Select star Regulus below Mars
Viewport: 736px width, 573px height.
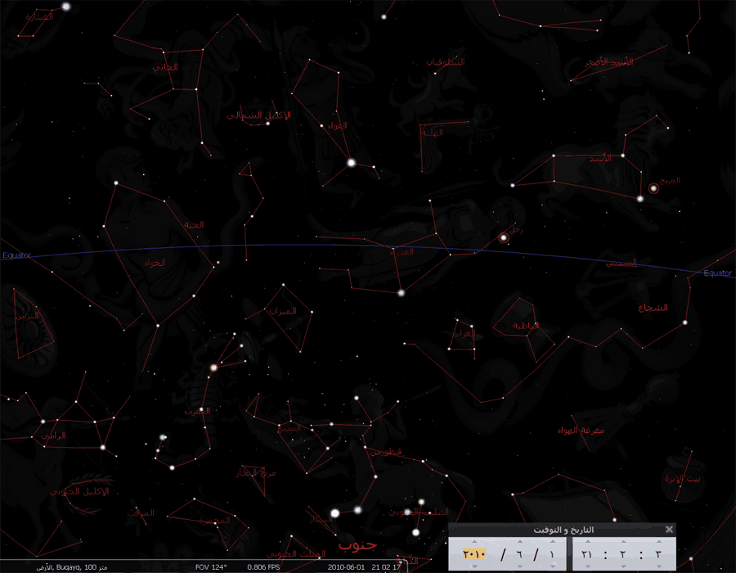(640, 199)
